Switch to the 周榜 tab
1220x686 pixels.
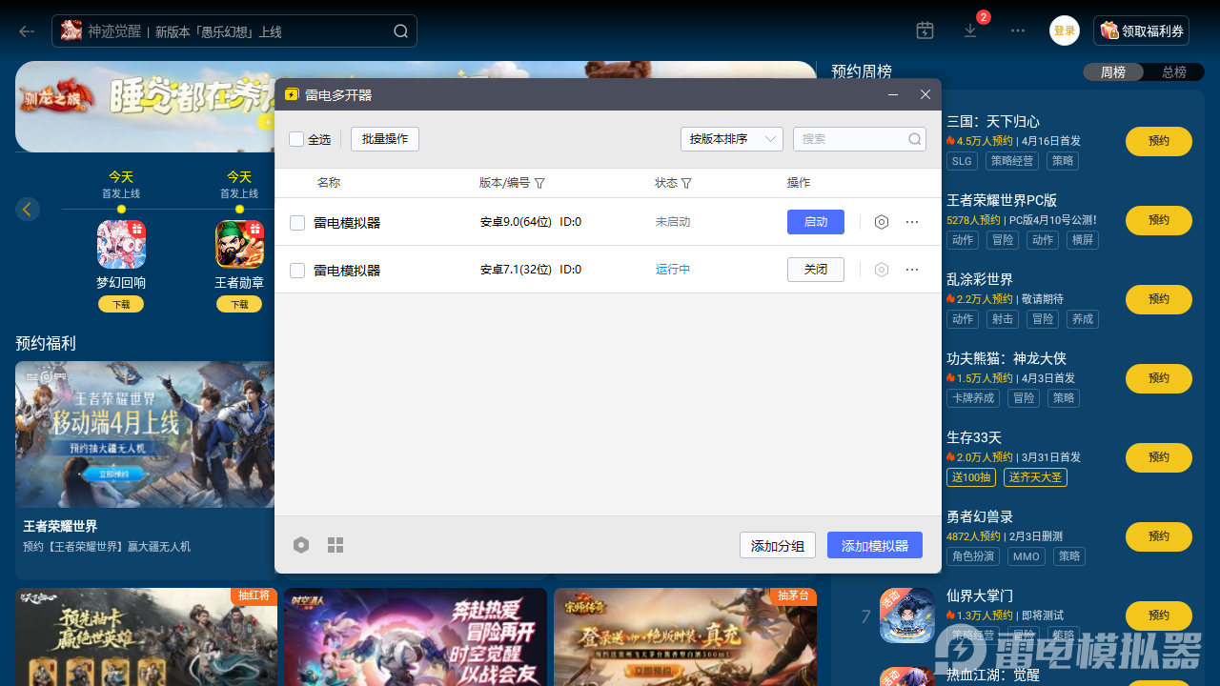pos(1113,72)
